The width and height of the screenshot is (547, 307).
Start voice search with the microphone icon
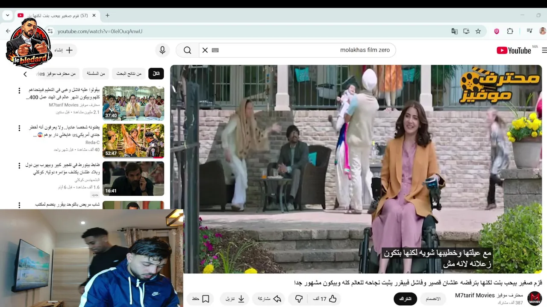click(162, 50)
